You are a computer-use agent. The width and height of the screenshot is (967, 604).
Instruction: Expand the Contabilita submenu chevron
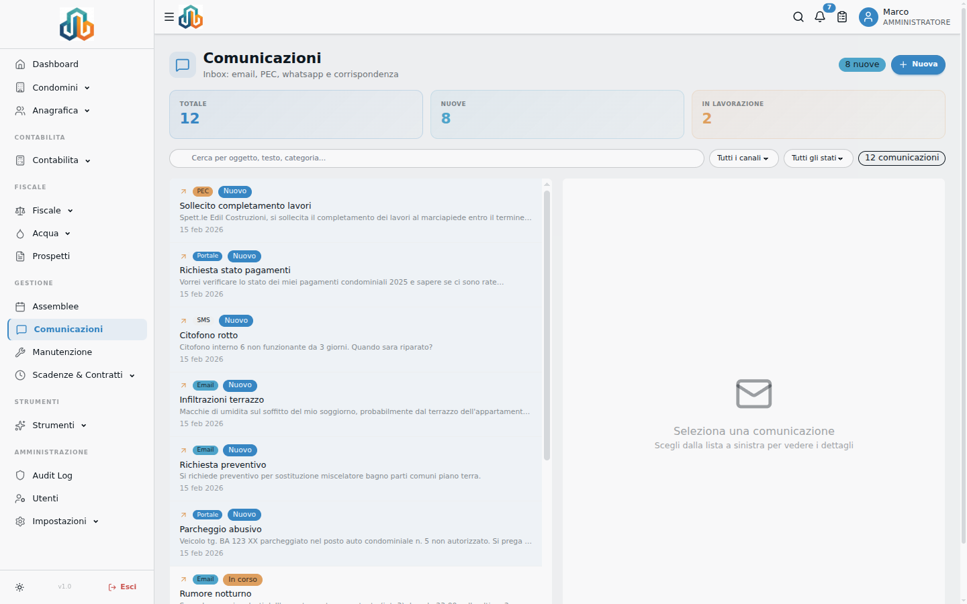click(x=88, y=160)
